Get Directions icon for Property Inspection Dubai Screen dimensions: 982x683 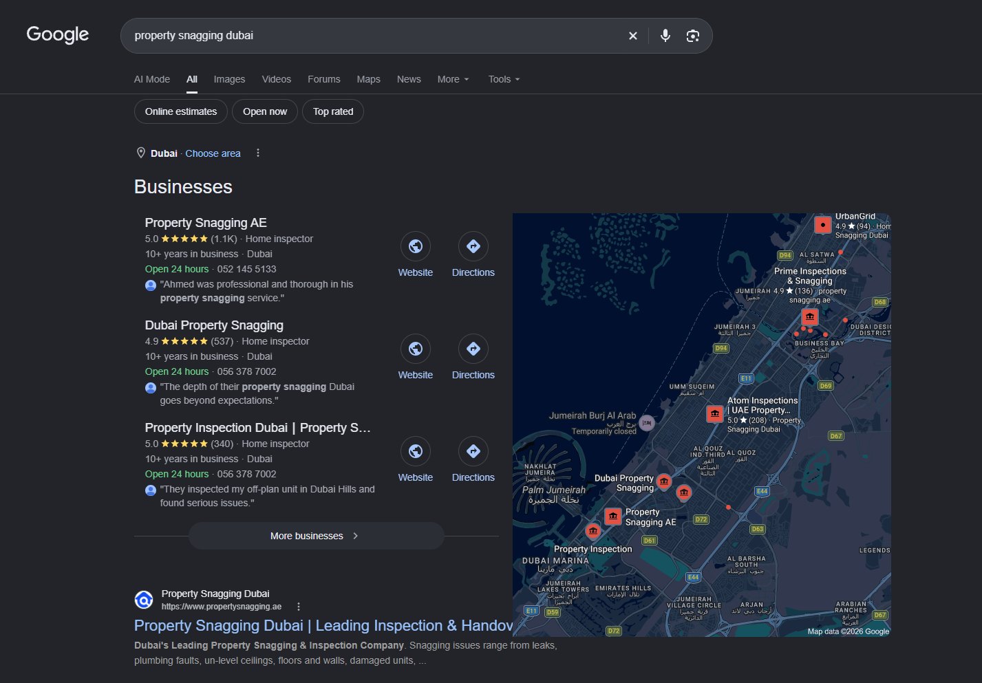tap(473, 451)
